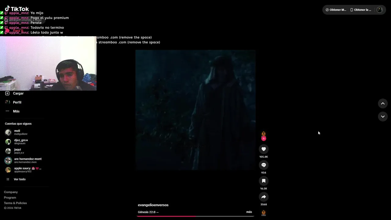Viewport: 391px width, 220px height.
Task: Click the 16.5K saves count
Action: coord(264,189)
